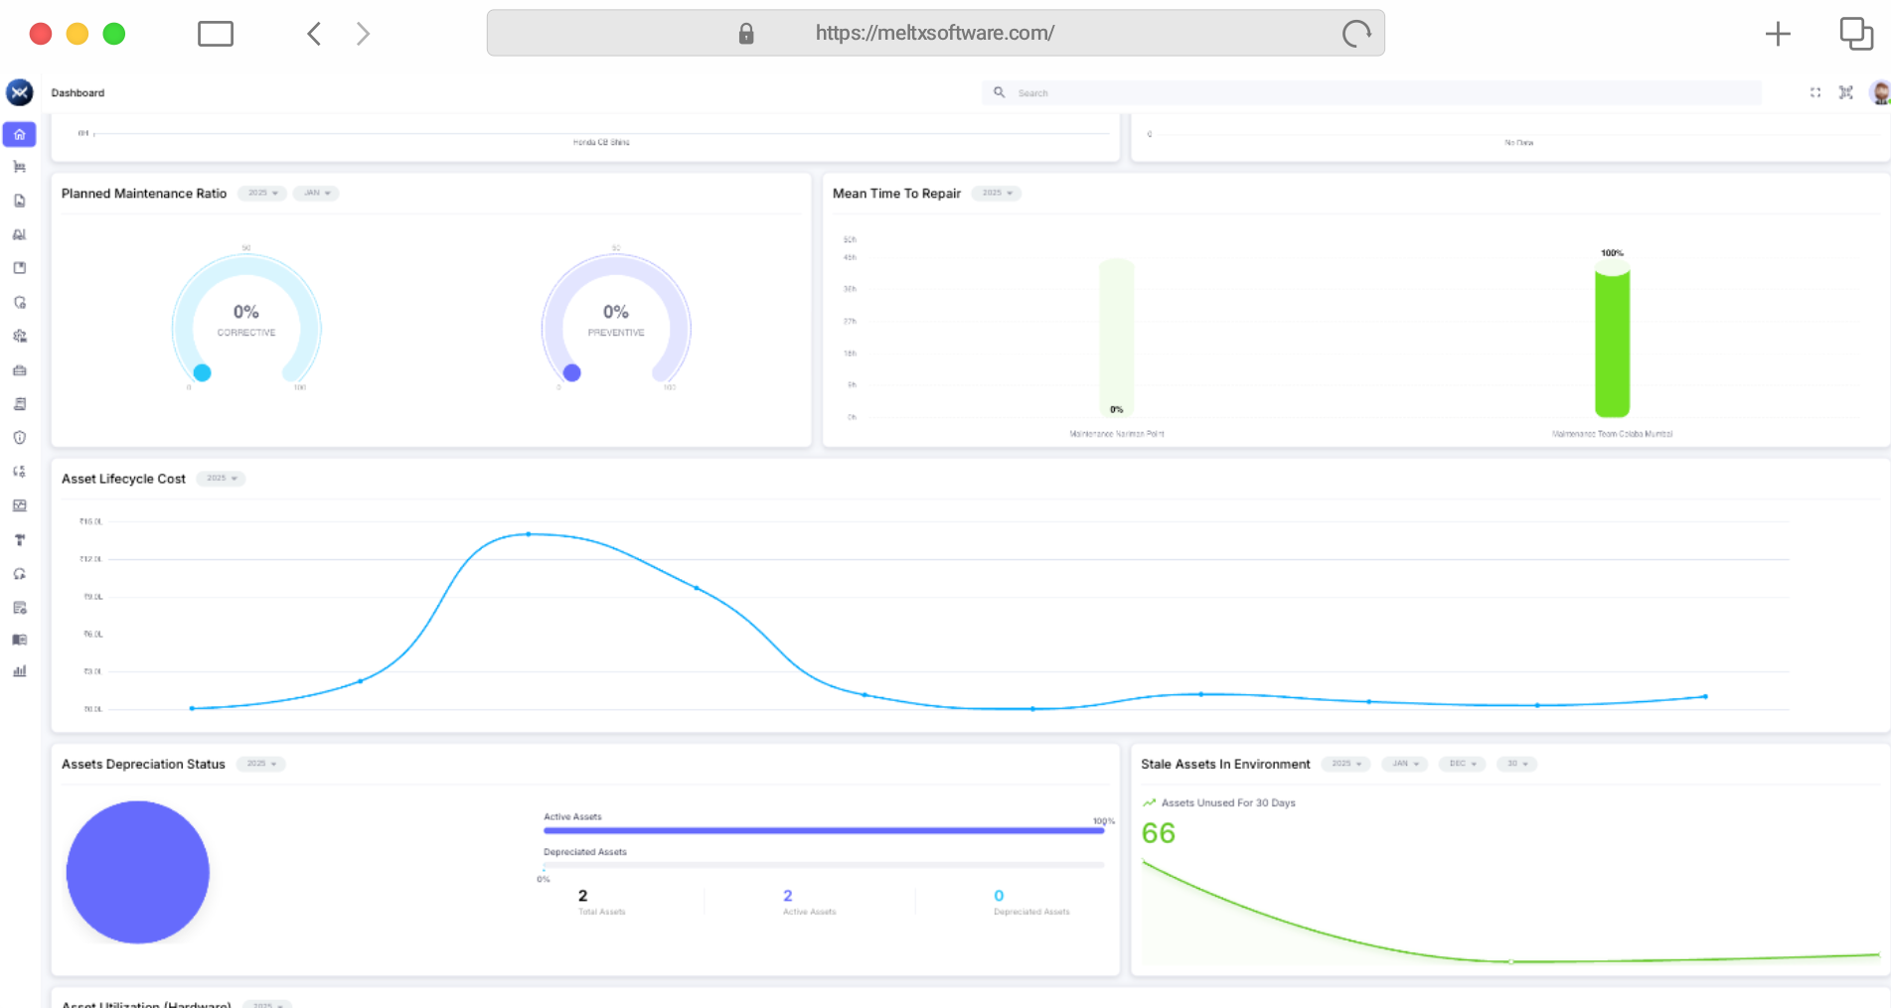
Task: Click the home icon in the sidebar
Action: point(20,134)
